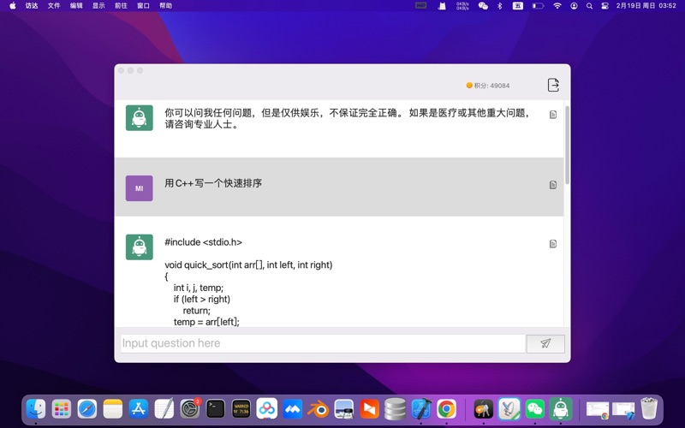Viewport: 685px width, 428px height.
Task: Click the 五 input method icon in the menu bar
Action: pos(518,6)
